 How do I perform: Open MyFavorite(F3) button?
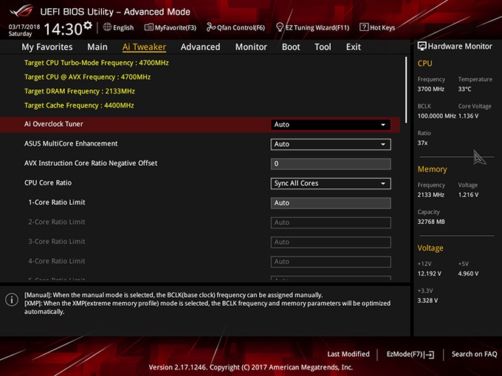pos(171,27)
